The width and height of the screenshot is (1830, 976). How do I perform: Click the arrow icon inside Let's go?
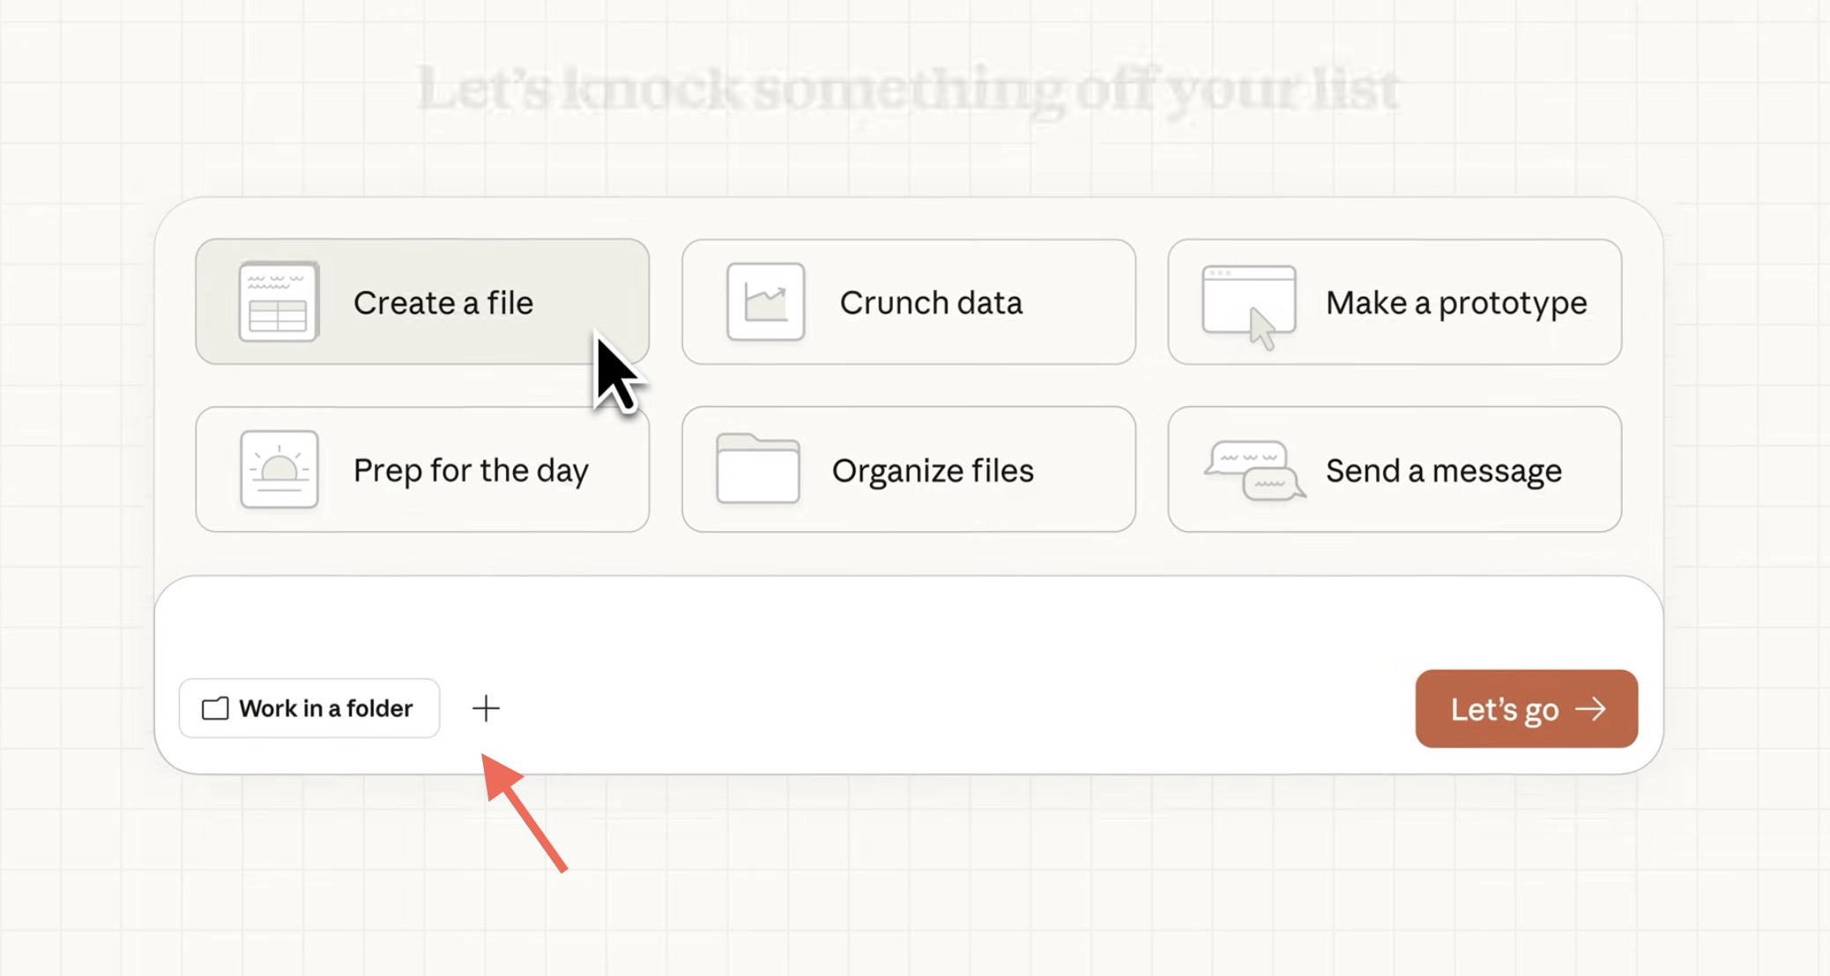[1591, 709]
